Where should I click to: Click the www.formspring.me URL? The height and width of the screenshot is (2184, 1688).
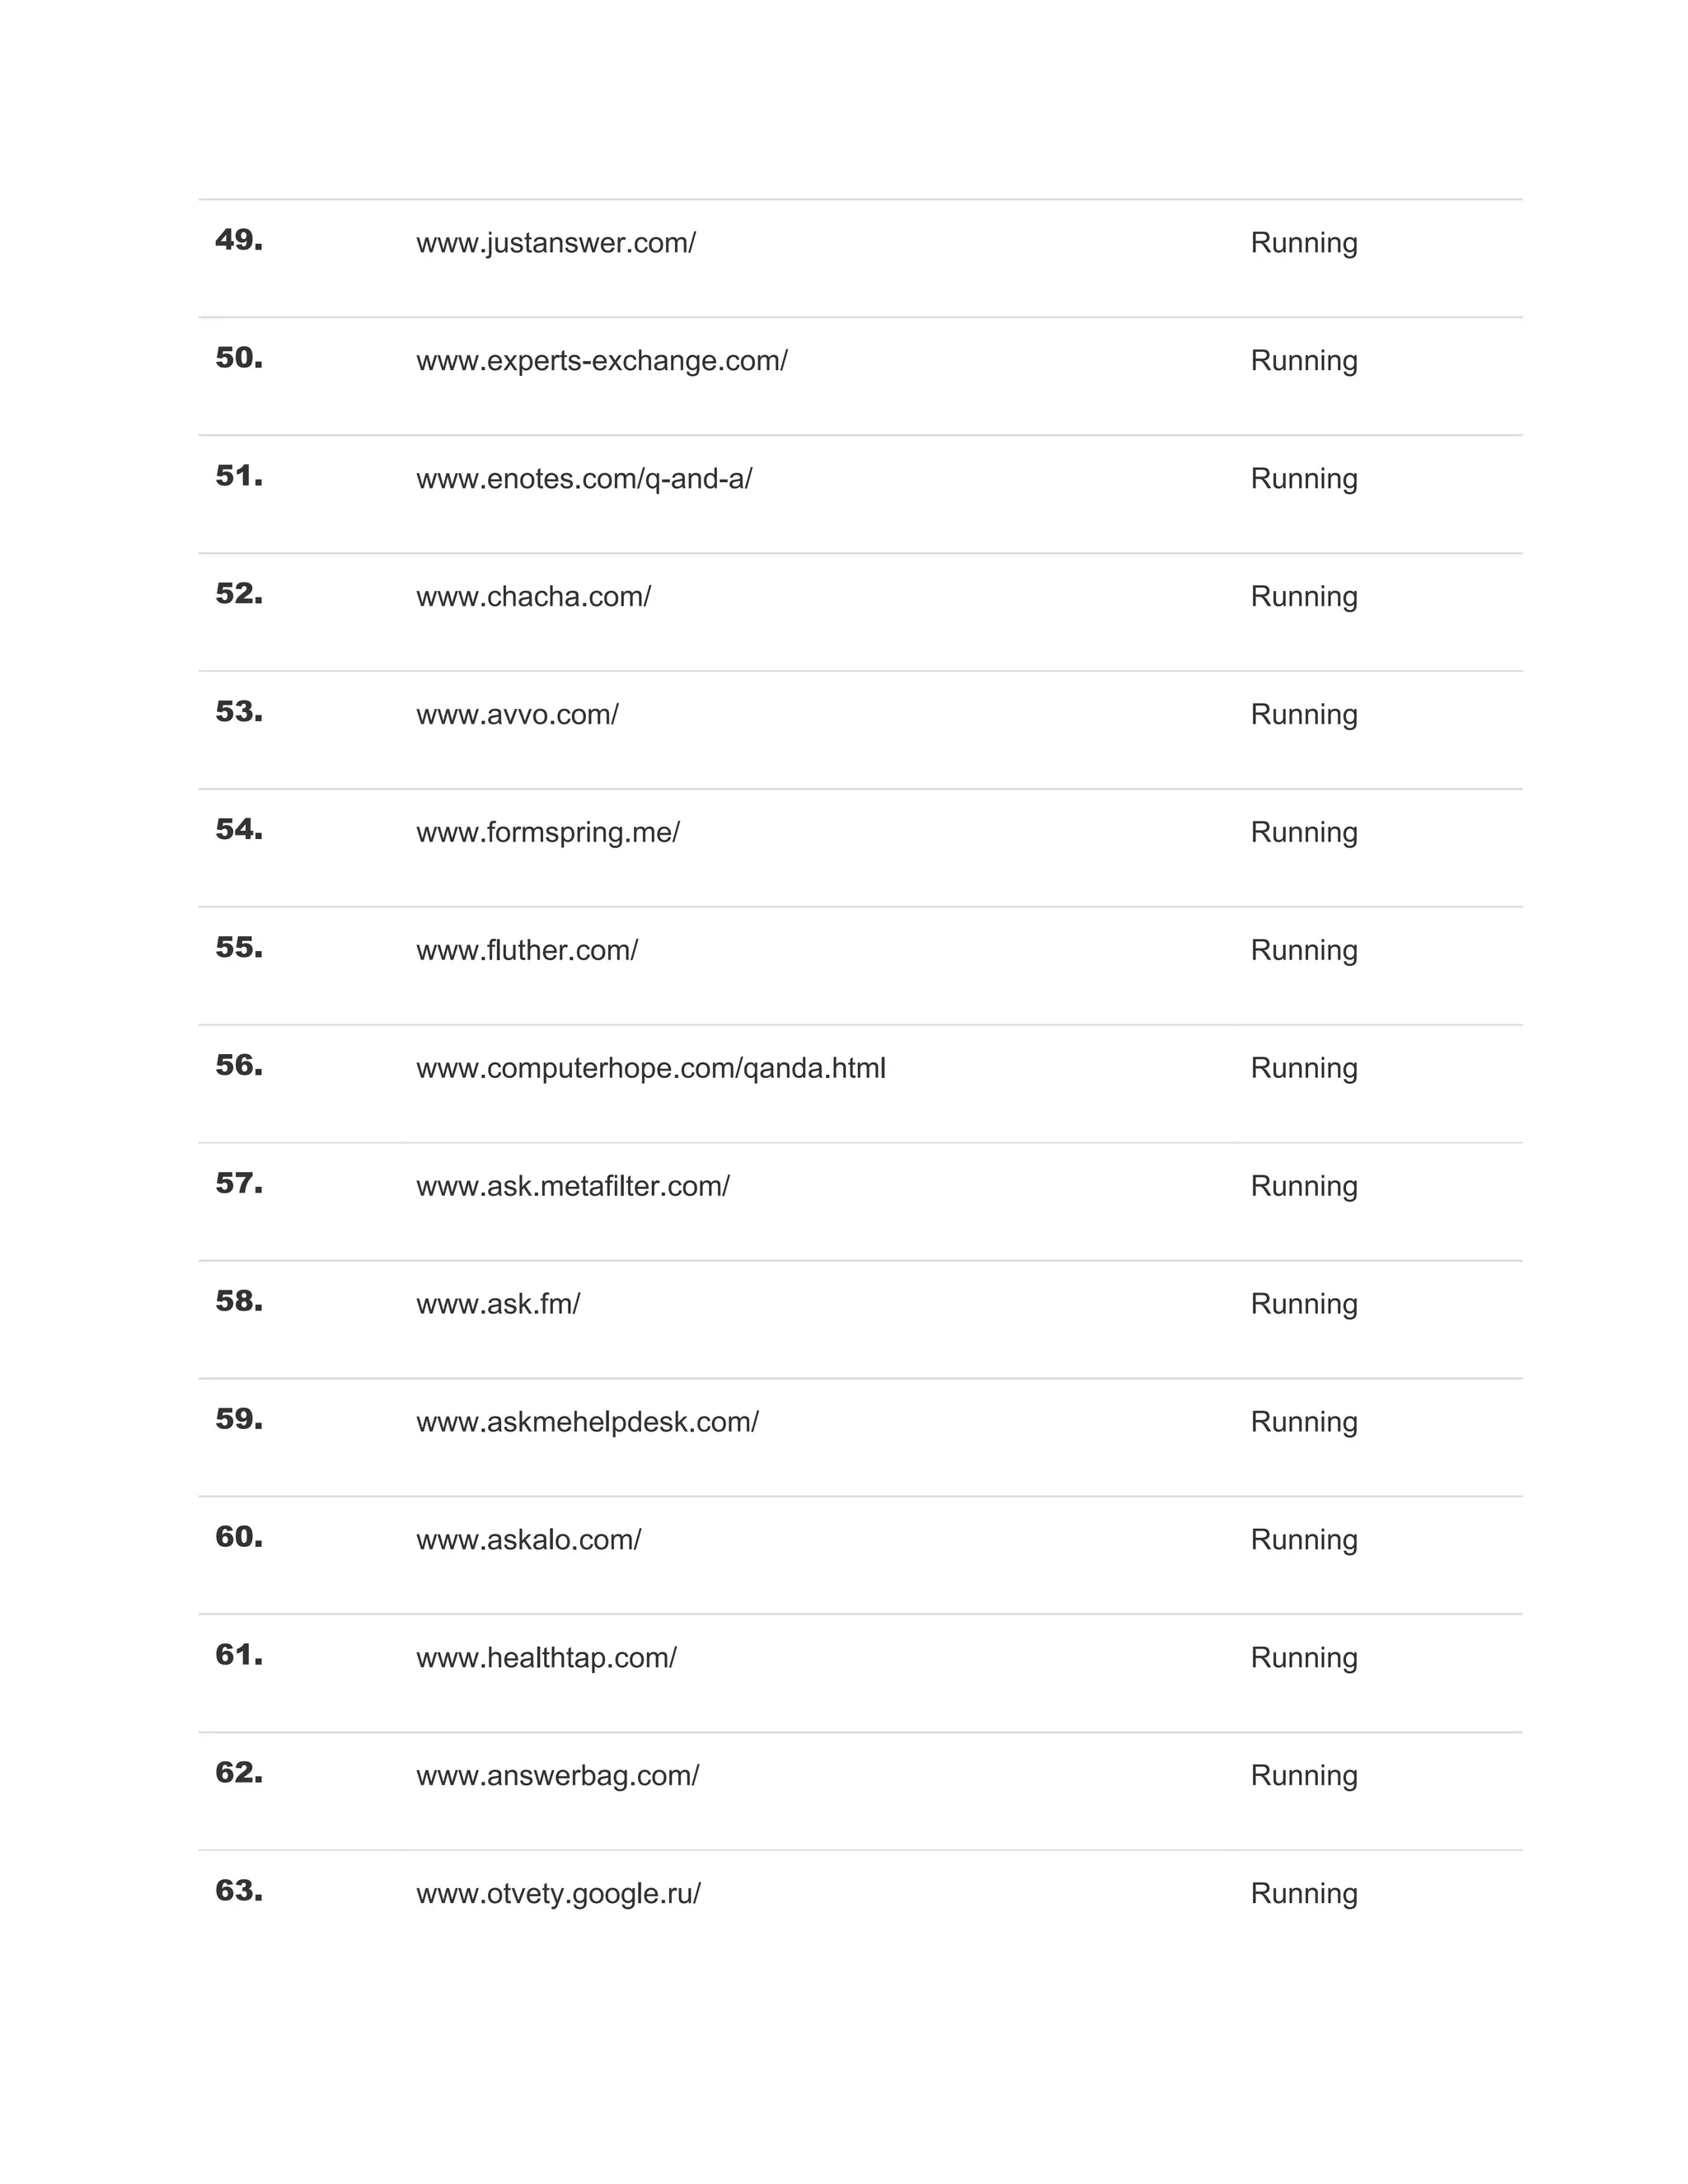tap(547, 833)
